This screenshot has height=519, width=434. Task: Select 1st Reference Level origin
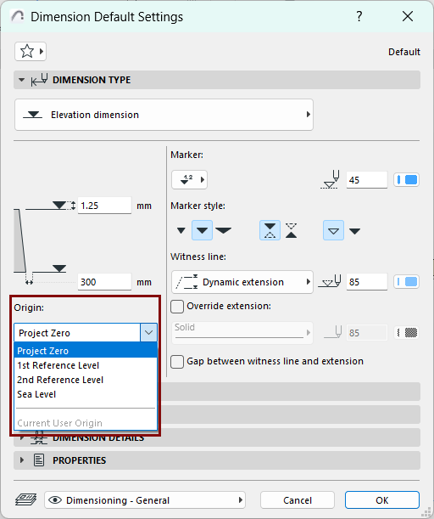[86, 365]
